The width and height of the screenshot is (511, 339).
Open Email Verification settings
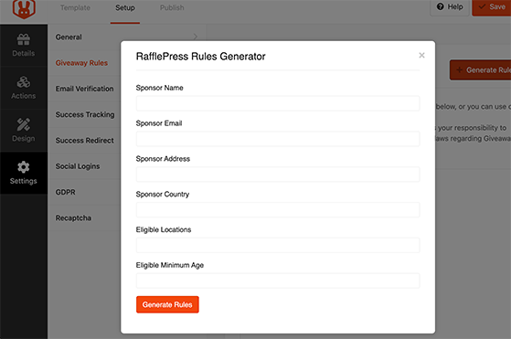tap(84, 89)
